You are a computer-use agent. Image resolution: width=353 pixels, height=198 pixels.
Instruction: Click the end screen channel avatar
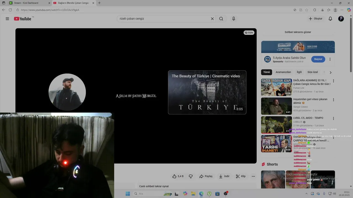pyautogui.click(x=67, y=92)
